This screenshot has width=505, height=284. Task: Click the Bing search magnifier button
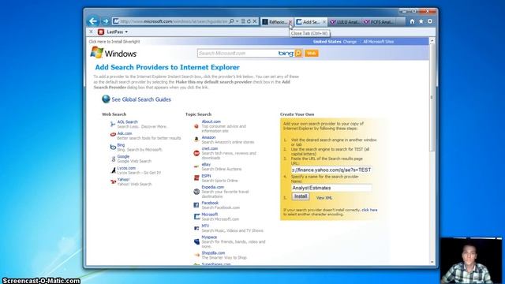click(298, 53)
